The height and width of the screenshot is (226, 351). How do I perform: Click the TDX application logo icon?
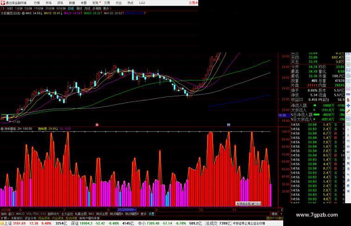pyautogui.click(x=2, y=3)
